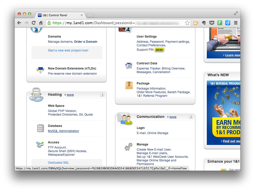Open Protected Directories link
Image resolution: width=255 pixels, height=191 pixels.
63,115
